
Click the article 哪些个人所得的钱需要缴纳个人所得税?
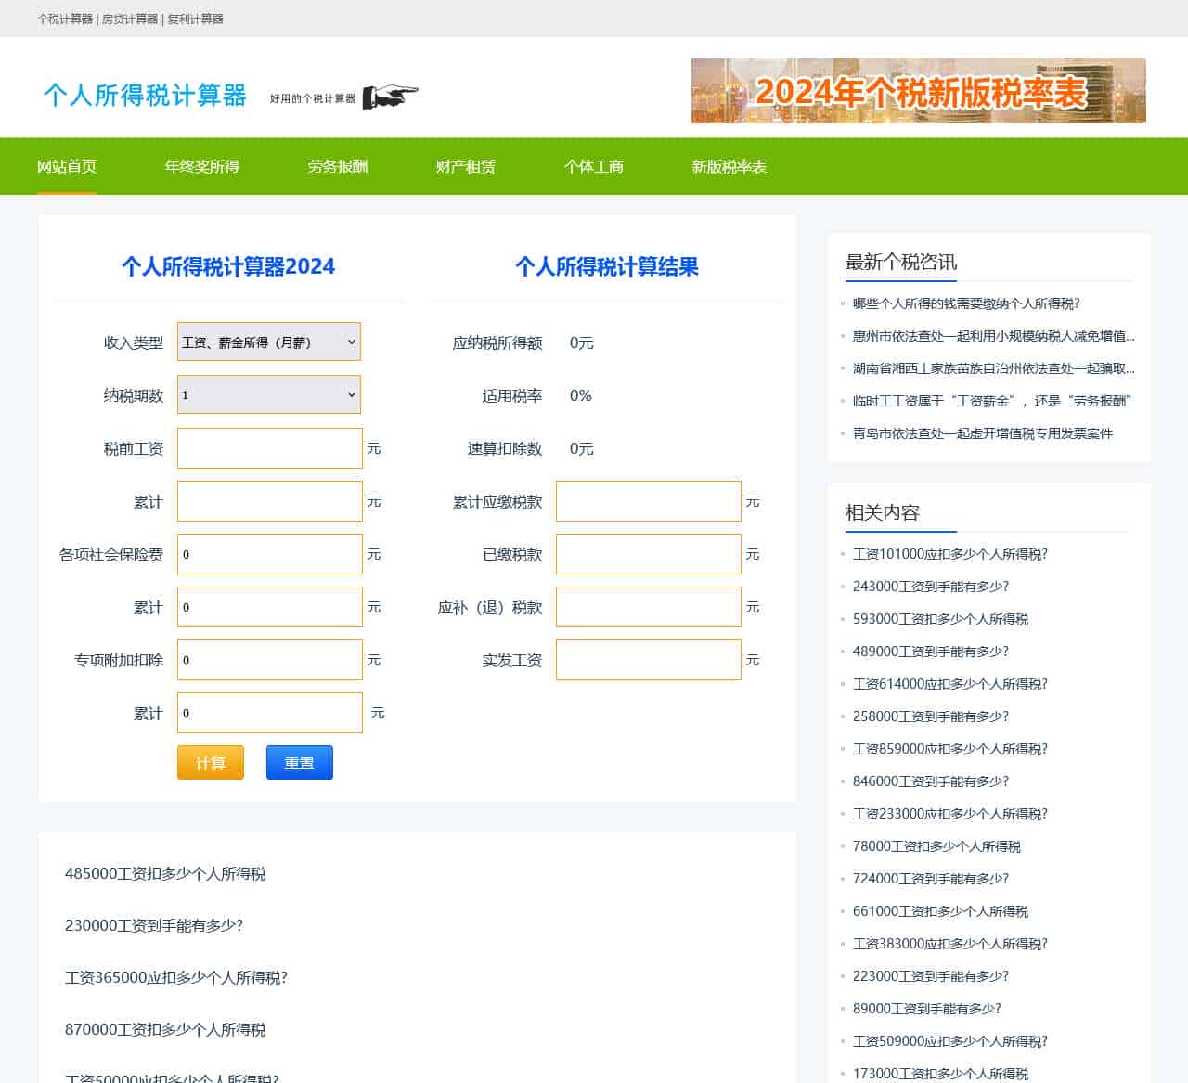(967, 303)
